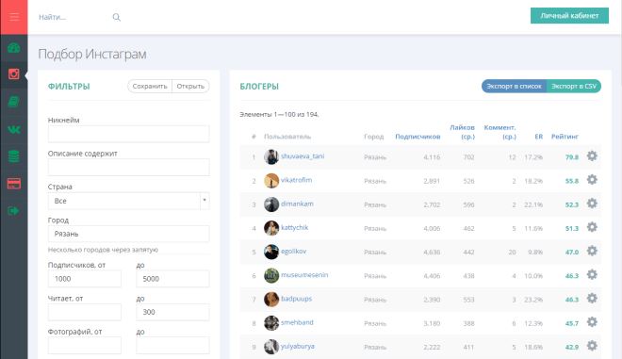Click the Экспорт в CSV button

tap(574, 86)
